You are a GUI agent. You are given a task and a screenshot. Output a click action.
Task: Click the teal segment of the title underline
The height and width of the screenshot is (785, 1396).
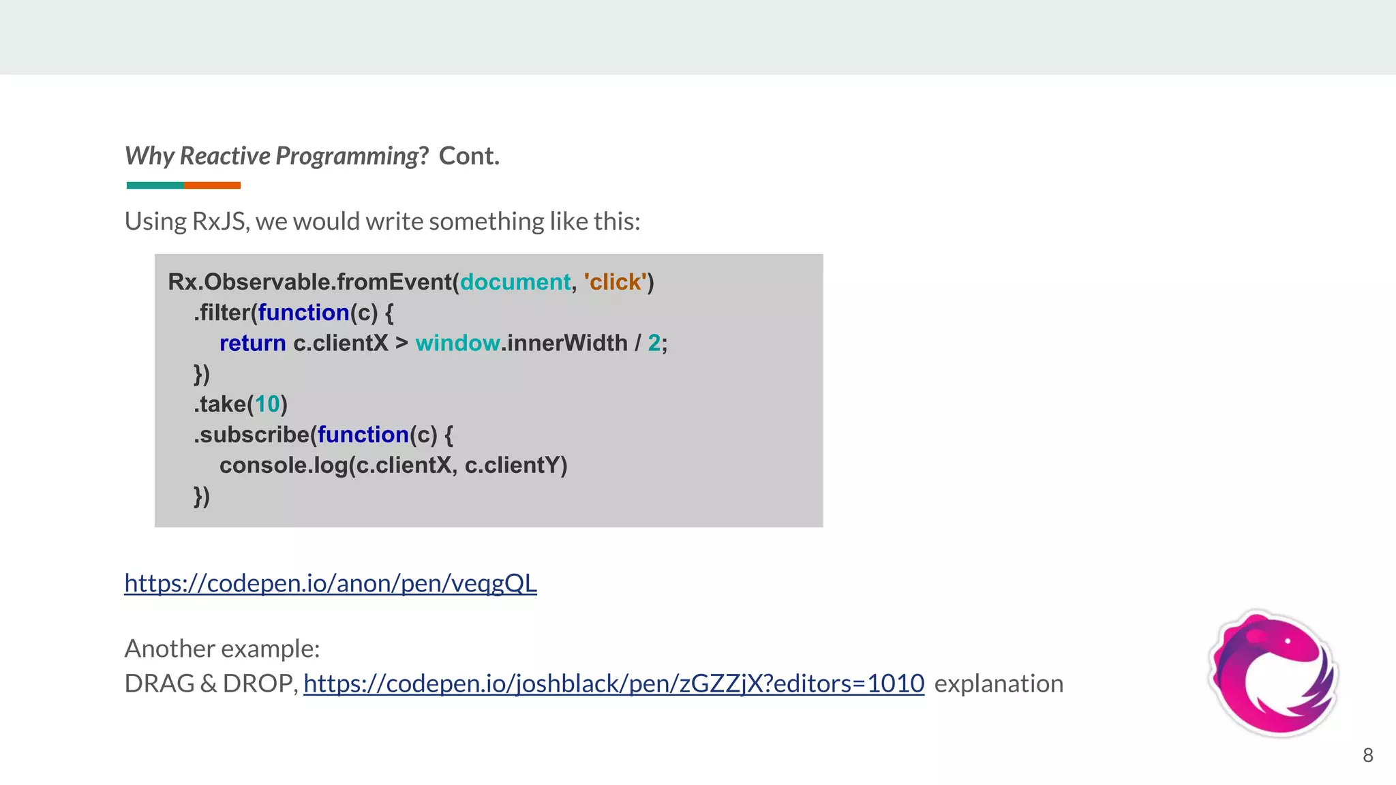coord(155,185)
